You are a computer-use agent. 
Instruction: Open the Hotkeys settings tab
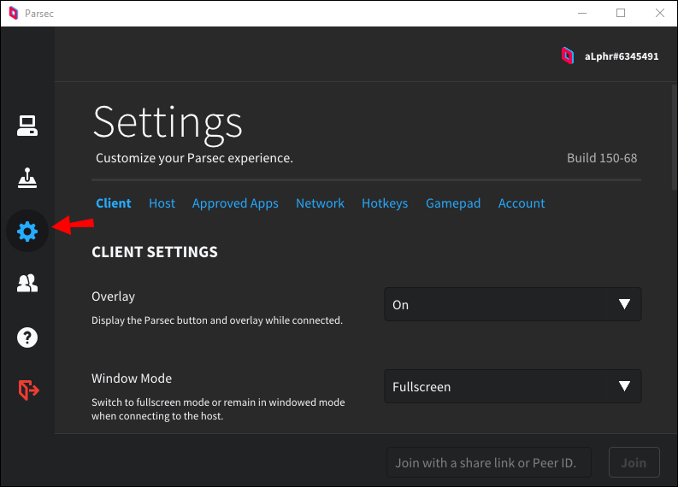pos(385,203)
